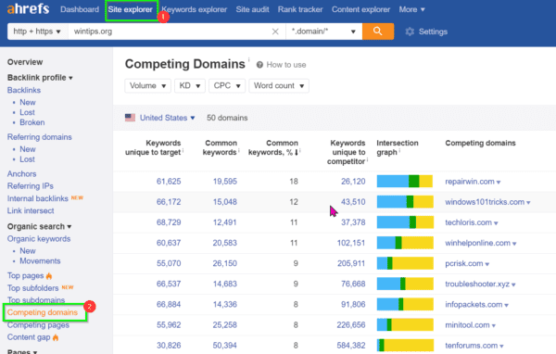Open Internal backlinks in sidebar
This screenshot has height=354, width=556.
coord(38,198)
